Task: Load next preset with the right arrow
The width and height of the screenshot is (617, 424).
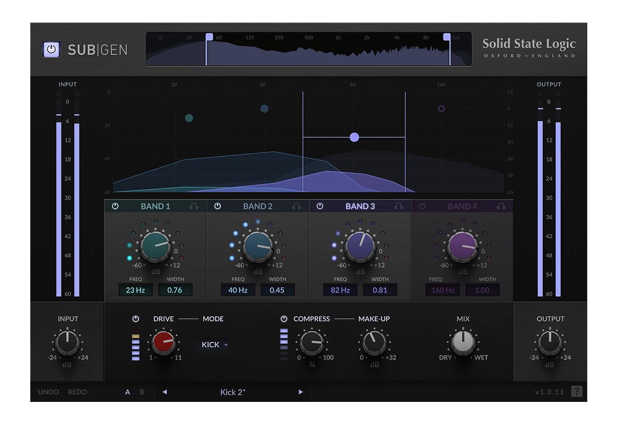Action: [301, 392]
